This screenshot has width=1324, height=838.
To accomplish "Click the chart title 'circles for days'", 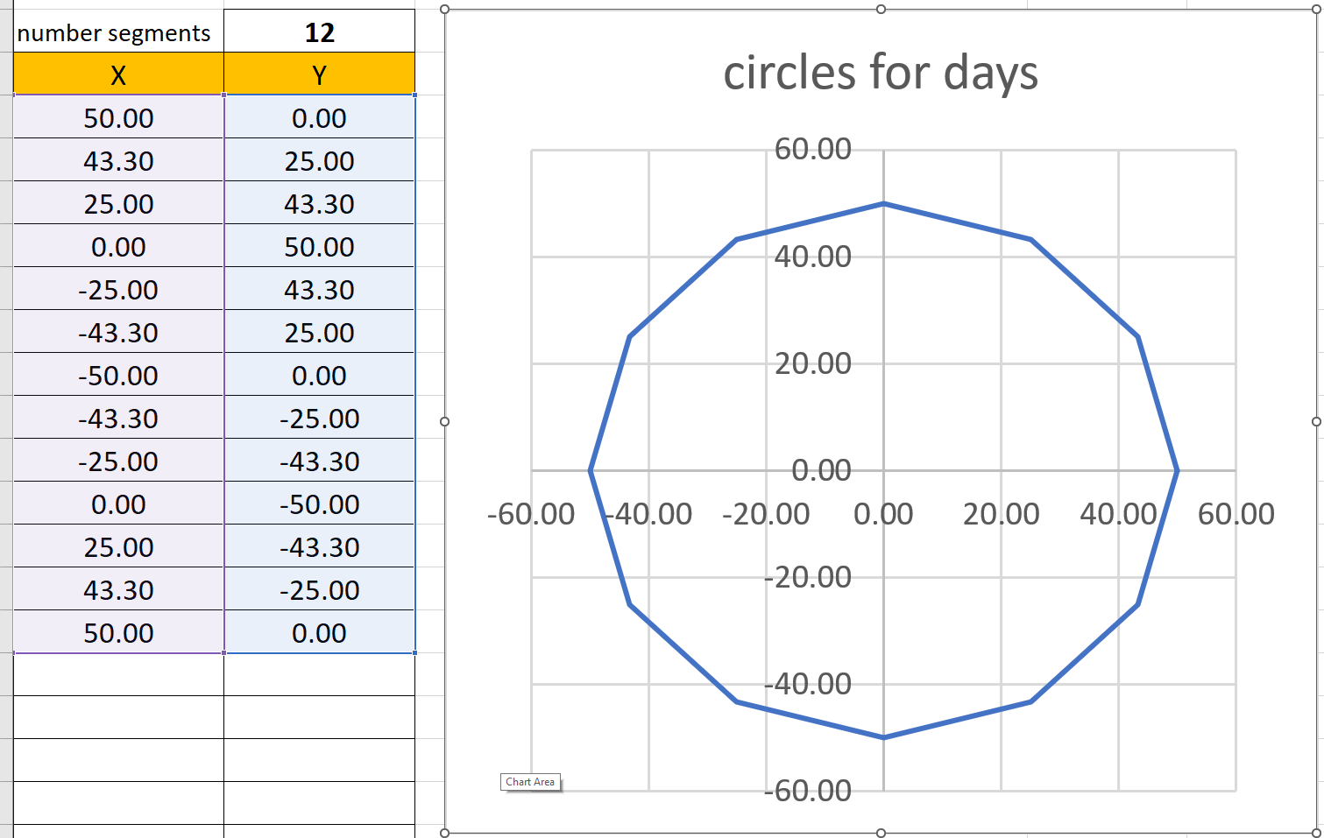I will 881,72.
